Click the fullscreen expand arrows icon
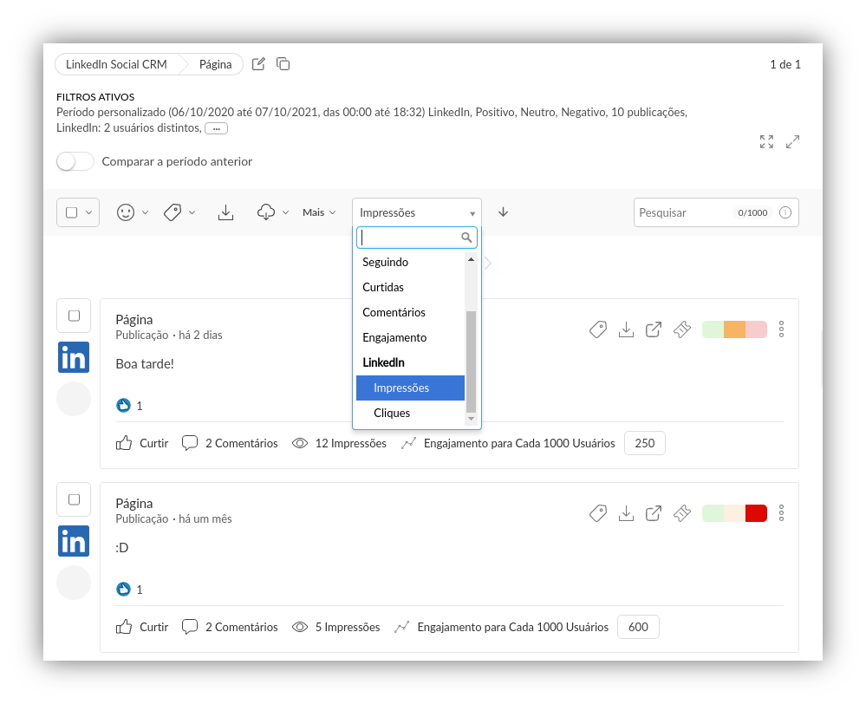This screenshot has height=704, width=866. click(766, 141)
